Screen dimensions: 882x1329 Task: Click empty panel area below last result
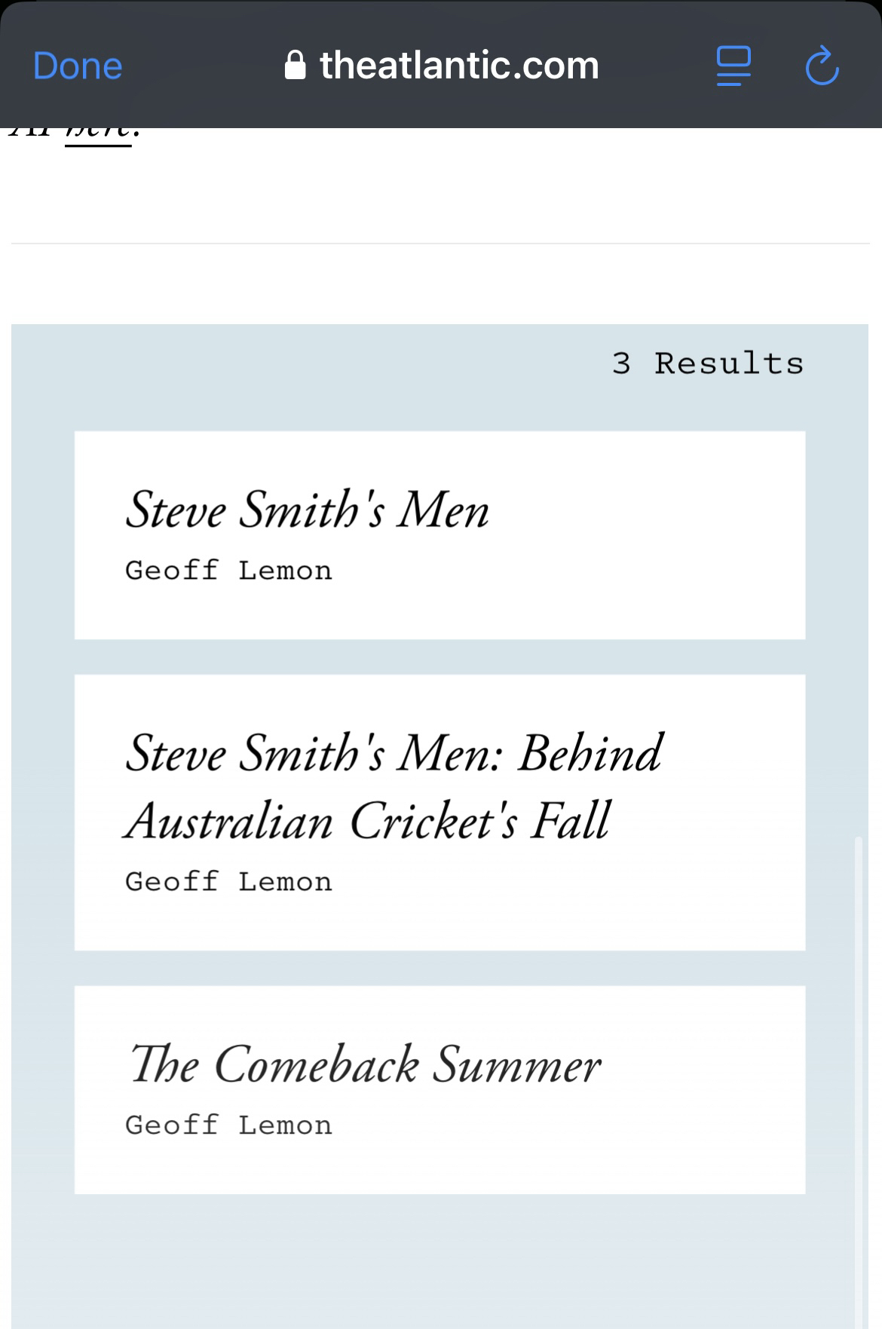click(x=440, y=1259)
